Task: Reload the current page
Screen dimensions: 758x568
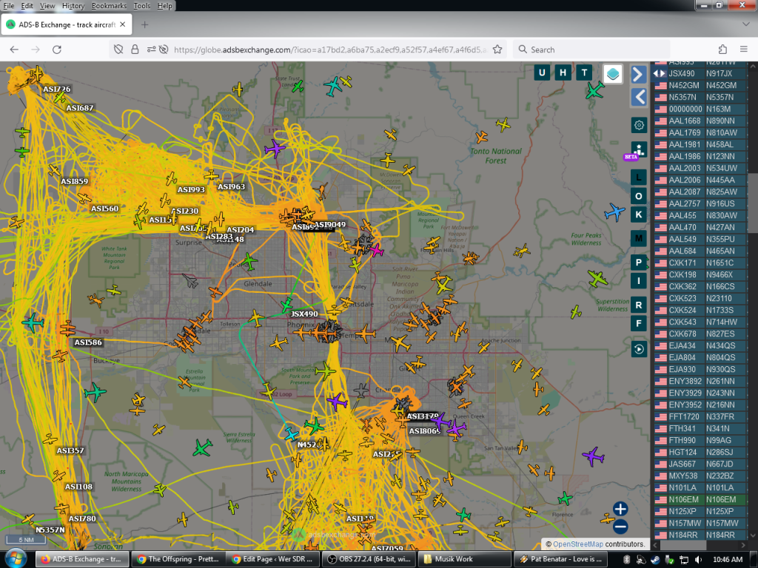Action: pos(56,50)
